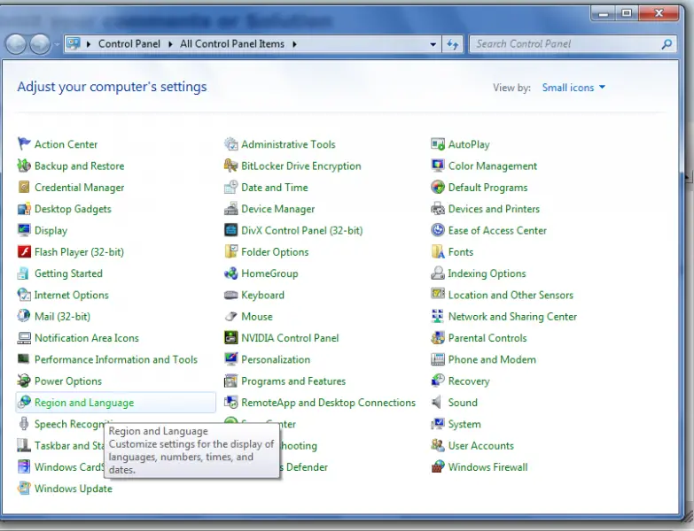Open the Network and Sharing Center link

tap(512, 316)
